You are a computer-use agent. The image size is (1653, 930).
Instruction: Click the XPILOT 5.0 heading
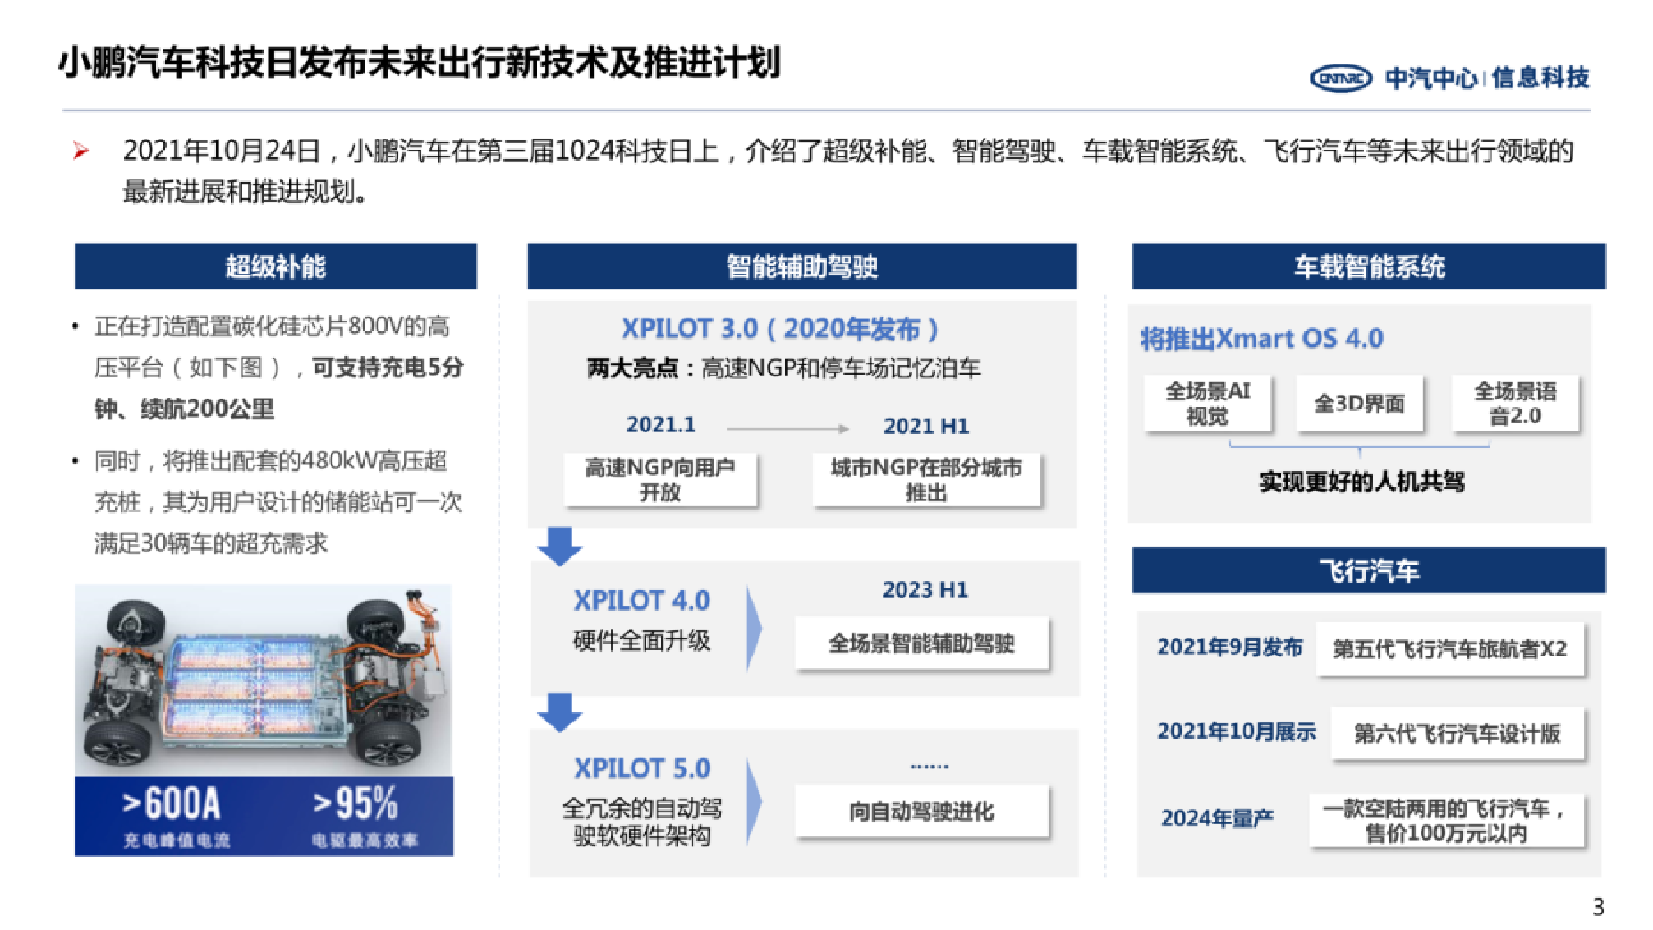[642, 768]
